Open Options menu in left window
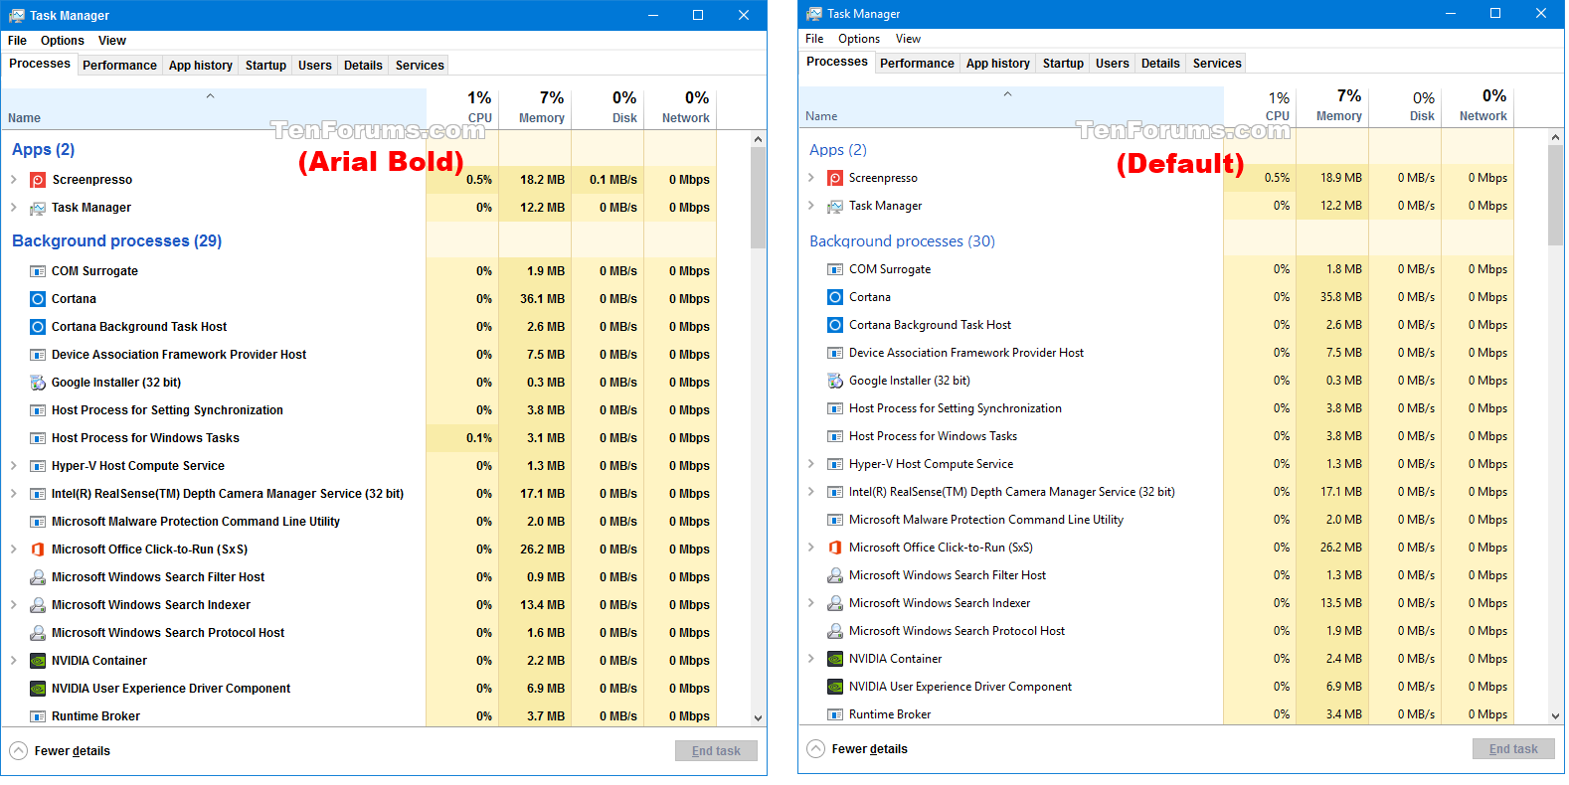 point(63,41)
